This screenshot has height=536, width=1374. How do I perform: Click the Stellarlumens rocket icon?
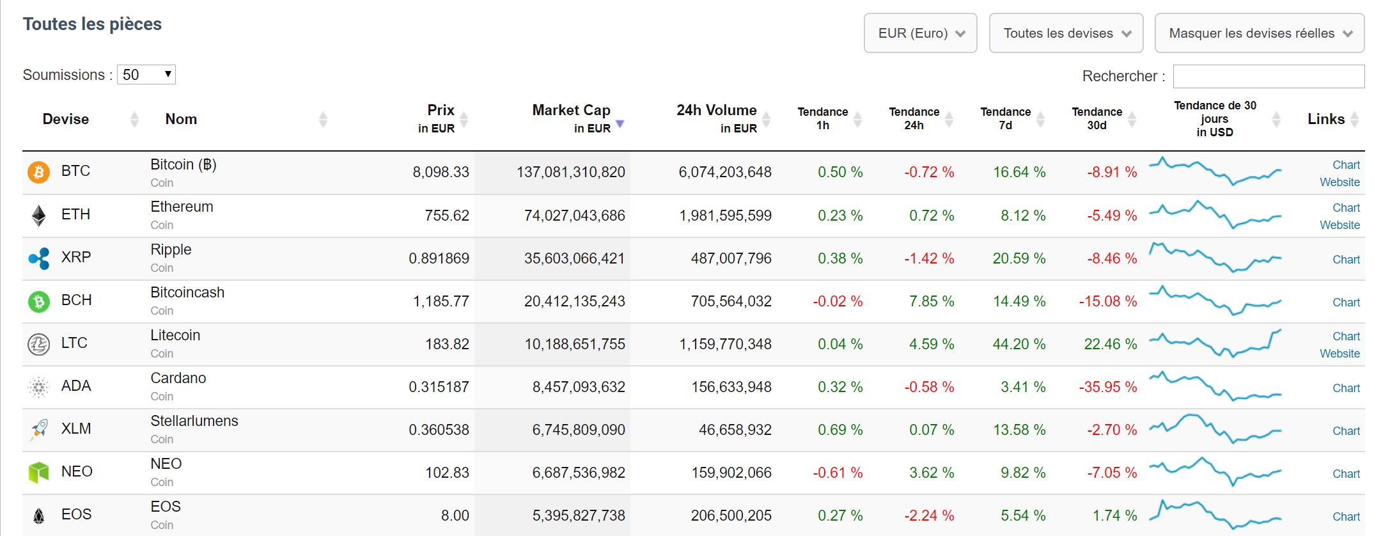[x=38, y=429]
